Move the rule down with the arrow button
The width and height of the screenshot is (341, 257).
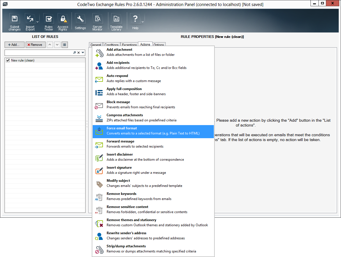point(57,45)
